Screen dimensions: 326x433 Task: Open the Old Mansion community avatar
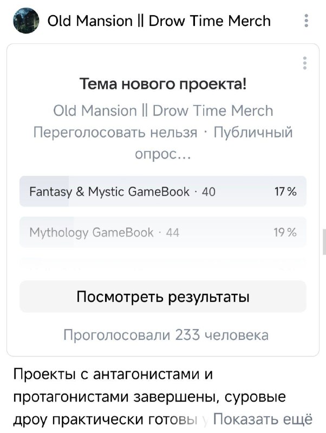(x=26, y=21)
